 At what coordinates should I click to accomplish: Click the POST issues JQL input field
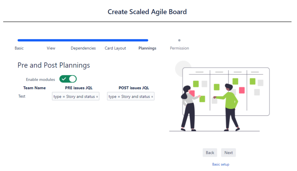(131, 96)
